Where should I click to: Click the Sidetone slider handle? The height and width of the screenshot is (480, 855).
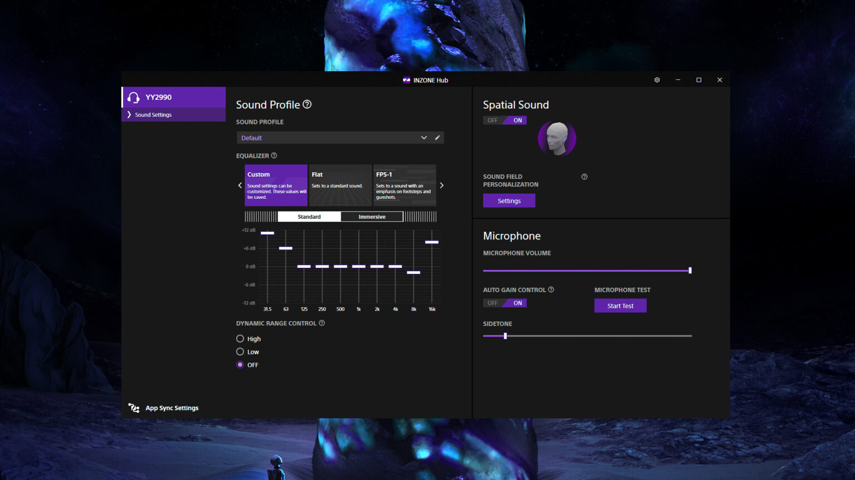505,336
